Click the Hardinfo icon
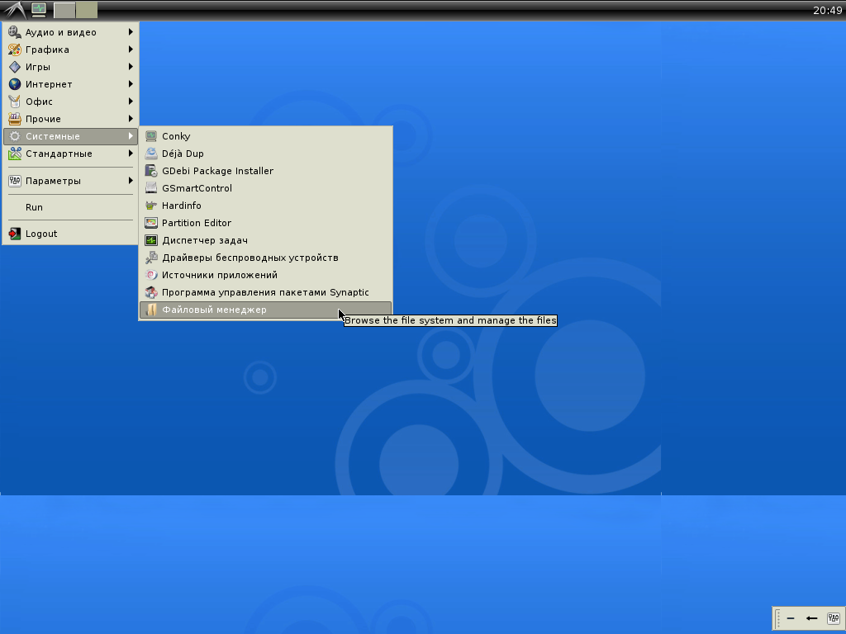The height and width of the screenshot is (634, 846). point(151,206)
